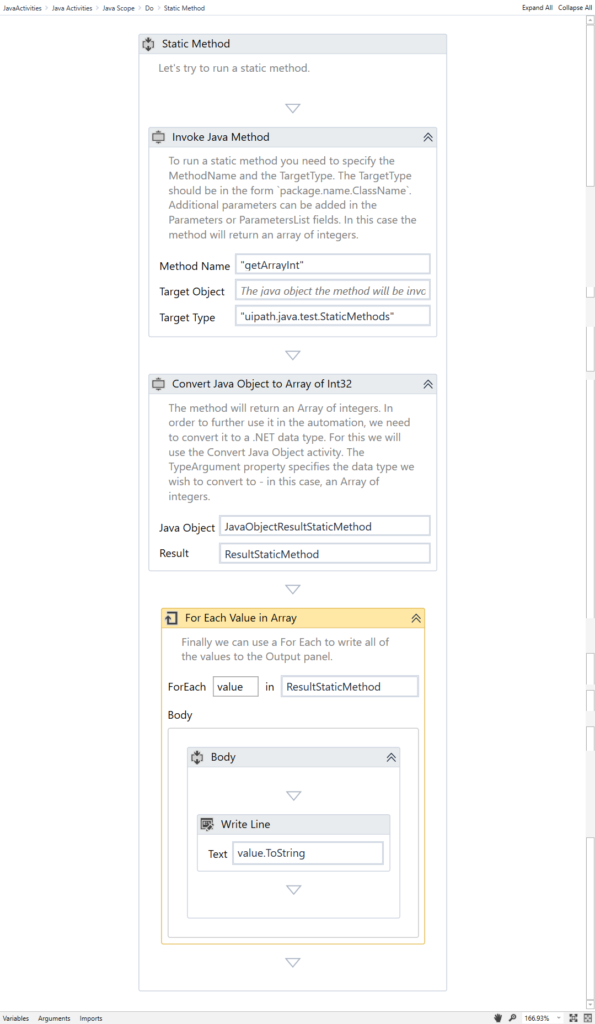
Task: Collapse the For Each Value in Array
Action: pyautogui.click(x=416, y=618)
